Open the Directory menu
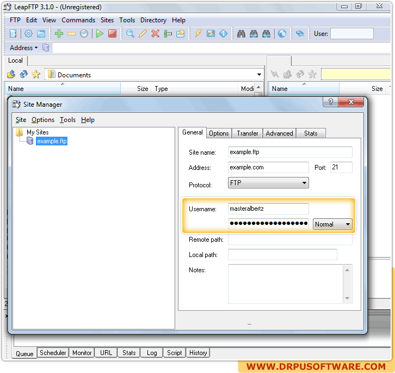Viewport: 395px width, 373px height. tap(153, 20)
